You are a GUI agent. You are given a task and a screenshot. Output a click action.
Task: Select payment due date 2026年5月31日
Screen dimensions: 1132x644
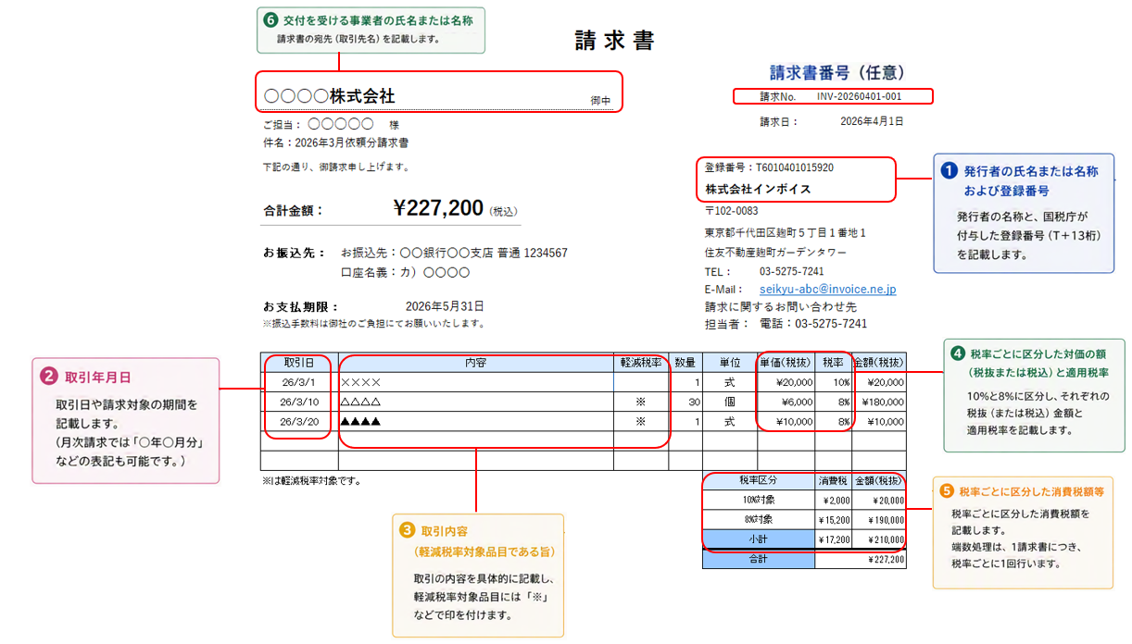(445, 306)
